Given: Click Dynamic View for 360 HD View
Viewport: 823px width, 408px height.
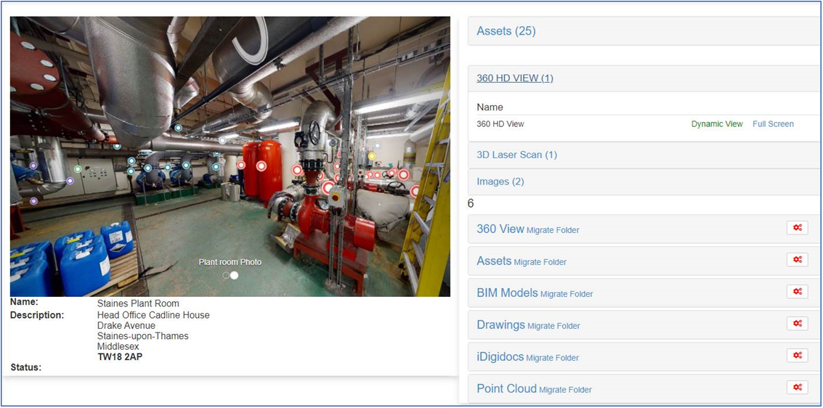Looking at the screenshot, I should pyautogui.click(x=717, y=124).
